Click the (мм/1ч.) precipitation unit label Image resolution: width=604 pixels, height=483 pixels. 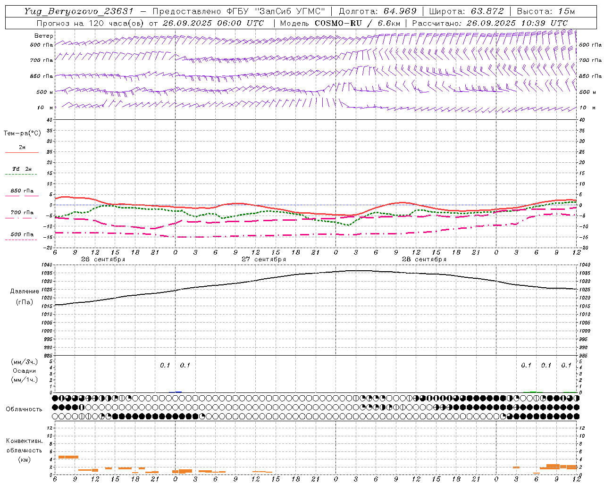[x=25, y=380]
